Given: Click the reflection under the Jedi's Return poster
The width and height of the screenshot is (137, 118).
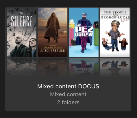Looking at the screenshot, I should point(53,67).
